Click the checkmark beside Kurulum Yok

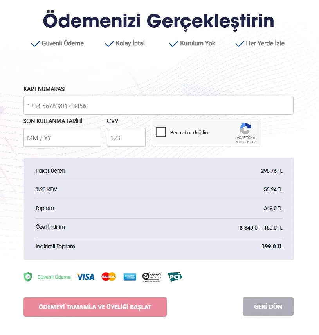174,43
